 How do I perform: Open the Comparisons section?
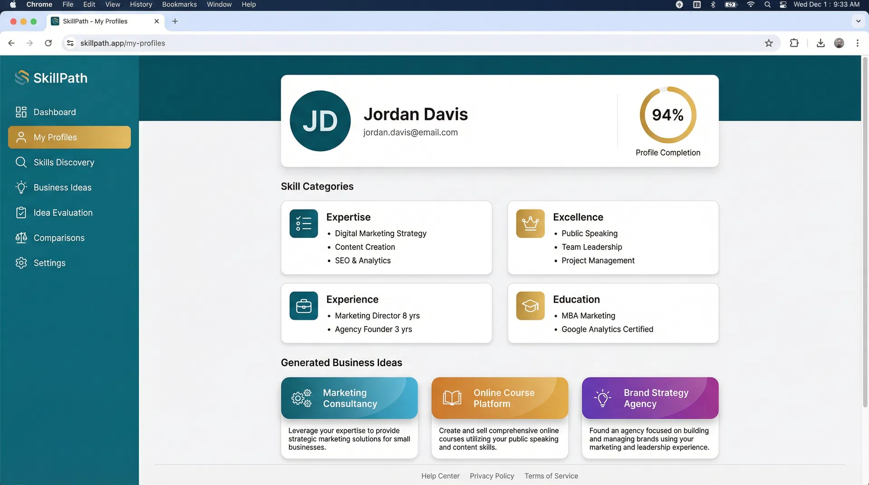click(59, 238)
